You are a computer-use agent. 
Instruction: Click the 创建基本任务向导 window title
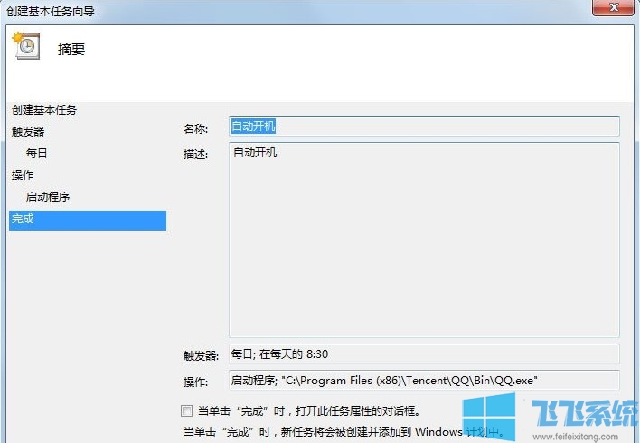(x=51, y=11)
